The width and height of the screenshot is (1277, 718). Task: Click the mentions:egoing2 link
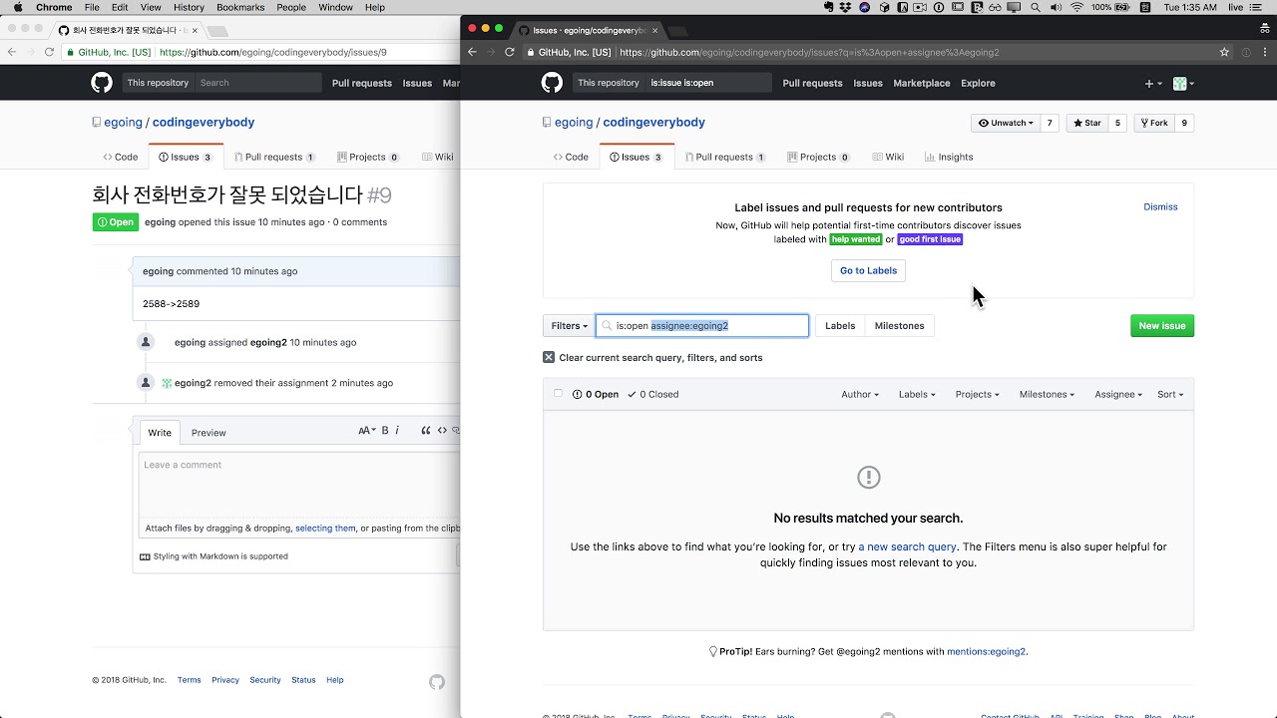(x=986, y=651)
